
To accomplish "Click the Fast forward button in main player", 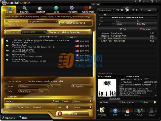I will pyautogui.click(x=138, y=10).
